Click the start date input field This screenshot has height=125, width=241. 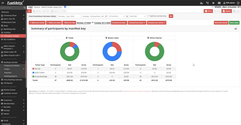coord(69,16)
